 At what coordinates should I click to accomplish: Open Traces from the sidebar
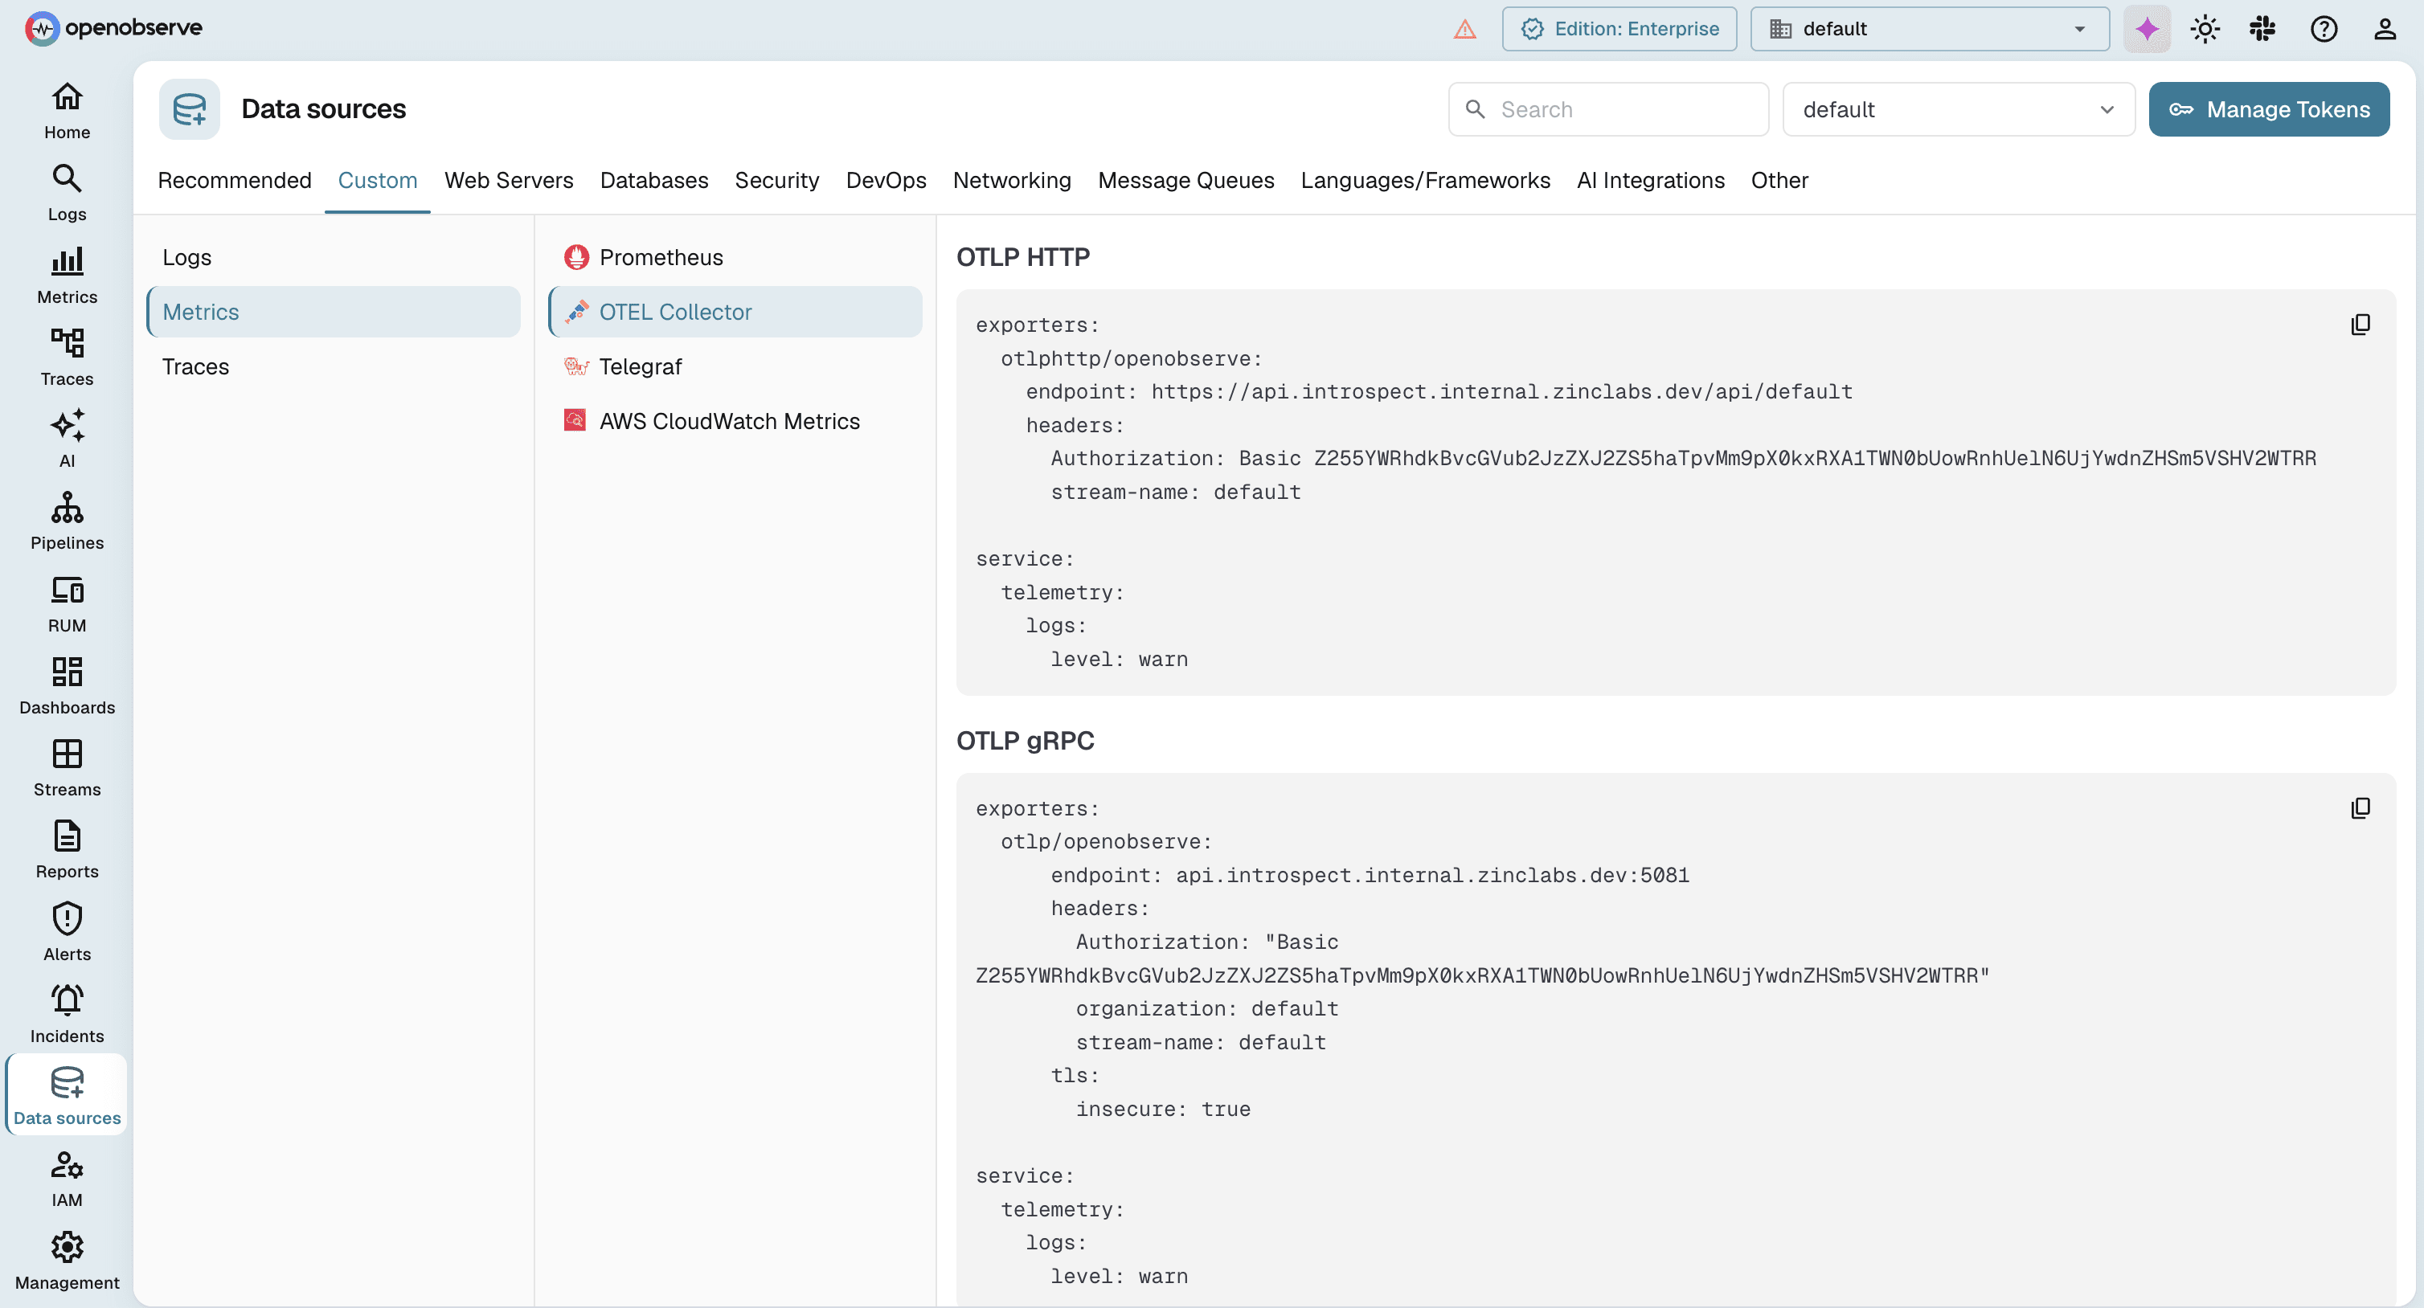(x=67, y=358)
